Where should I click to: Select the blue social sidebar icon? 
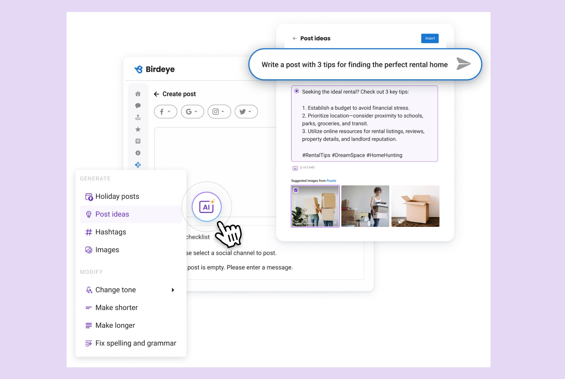(x=138, y=165)
